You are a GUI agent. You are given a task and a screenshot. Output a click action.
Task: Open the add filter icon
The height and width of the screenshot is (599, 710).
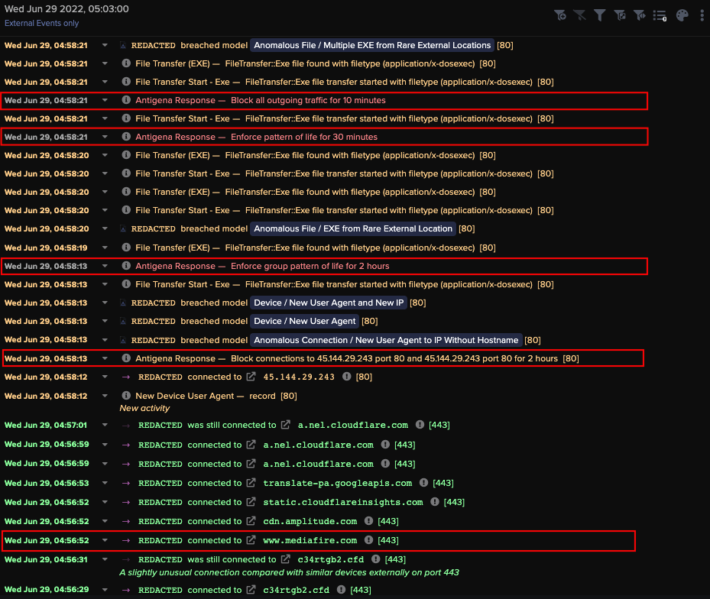pyautogui.click(x=560, y=15)
